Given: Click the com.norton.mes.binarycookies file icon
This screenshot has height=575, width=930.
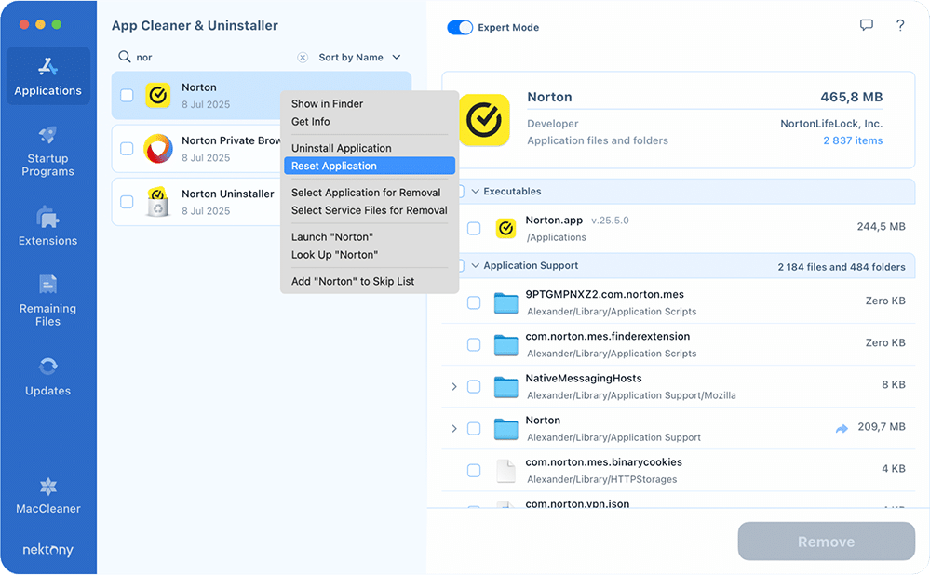Looking at the screenshot, I should point(505,471).
